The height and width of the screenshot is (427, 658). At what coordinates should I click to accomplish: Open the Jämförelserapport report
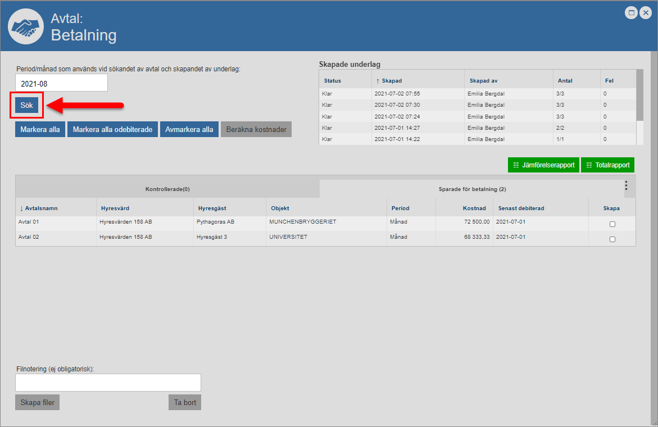tap(543, 165)
